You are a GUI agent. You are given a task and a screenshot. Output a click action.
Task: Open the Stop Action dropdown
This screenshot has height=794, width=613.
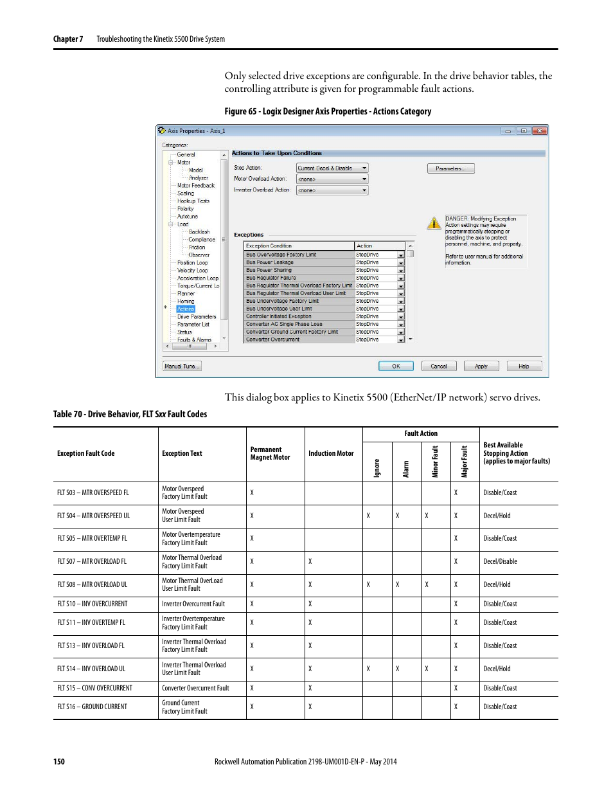tap(363, 168)
